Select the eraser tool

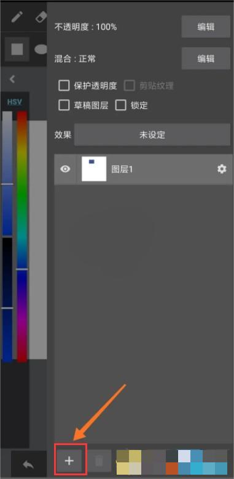click(41, 17)
